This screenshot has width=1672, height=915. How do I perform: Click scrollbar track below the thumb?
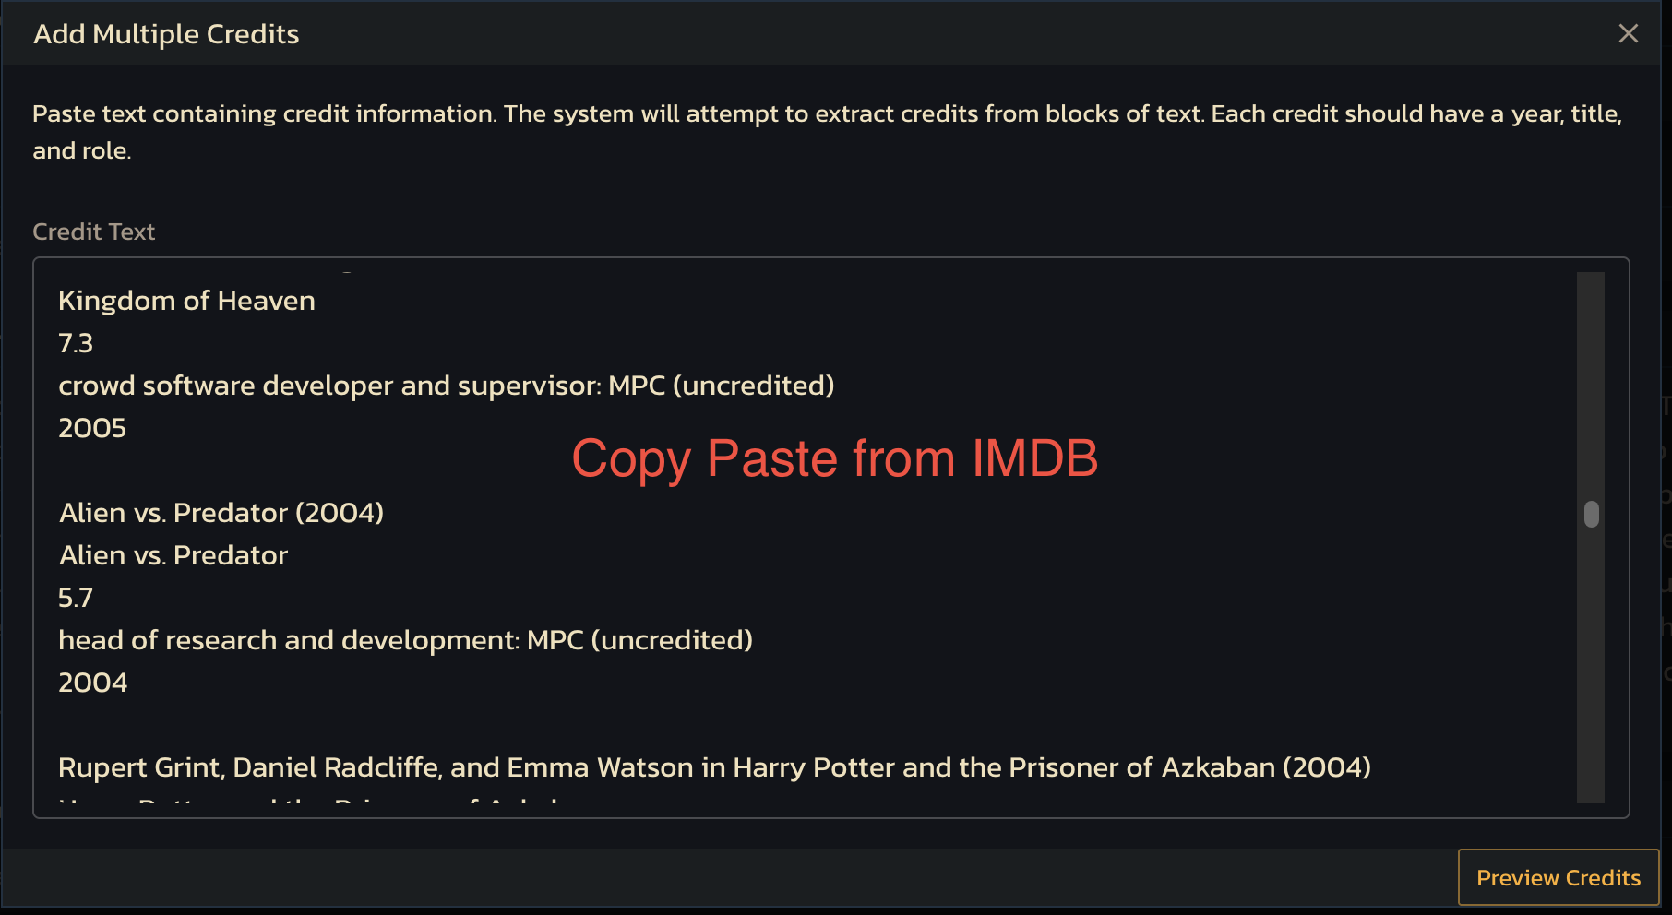tap(1591, 664)
